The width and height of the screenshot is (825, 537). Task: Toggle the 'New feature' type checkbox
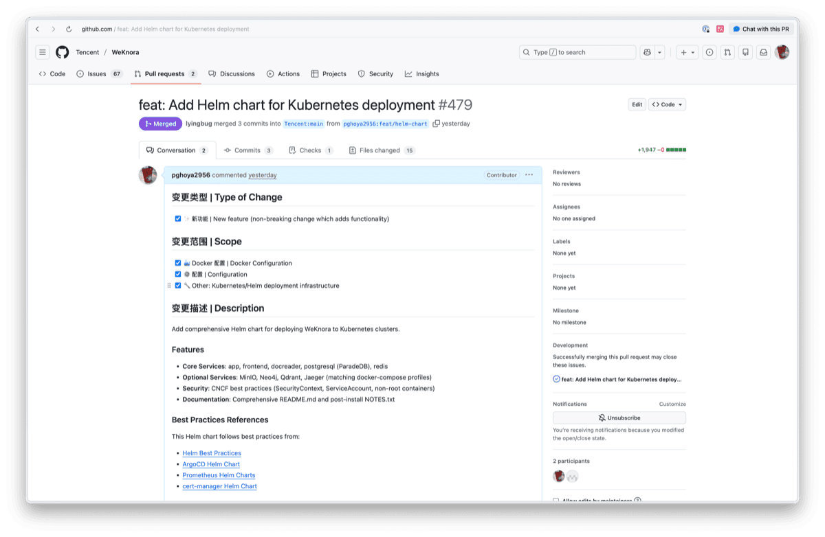177,218
